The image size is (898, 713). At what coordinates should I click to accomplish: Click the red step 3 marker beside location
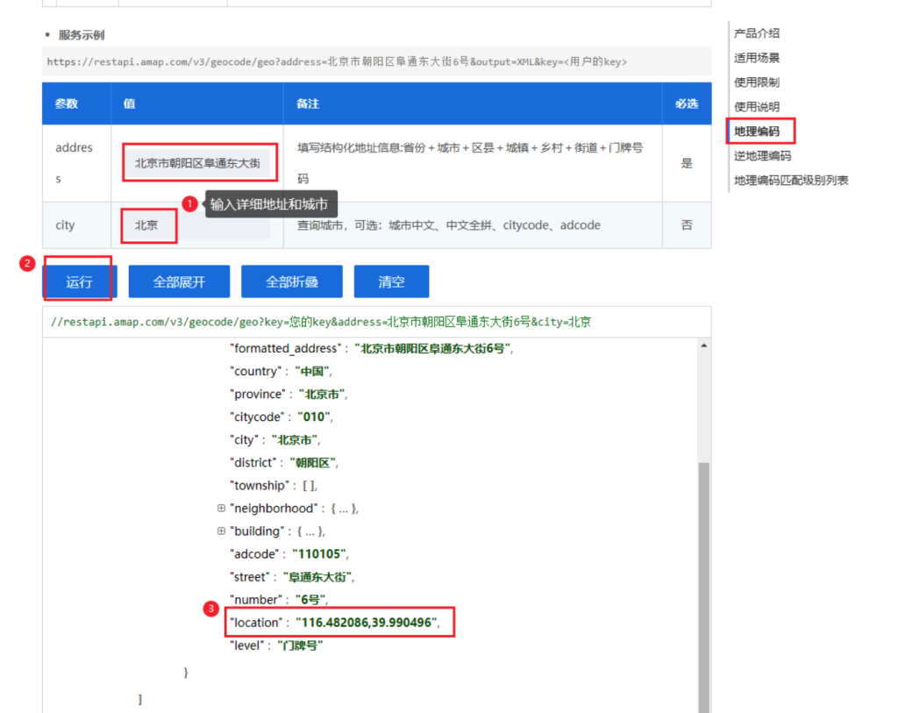[x=210, y=608]
